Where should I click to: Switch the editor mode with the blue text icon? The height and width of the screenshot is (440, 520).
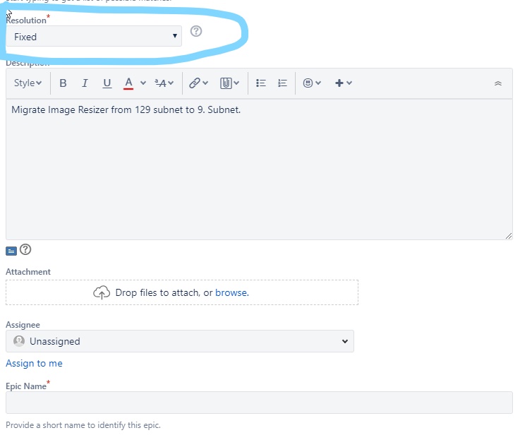(11, 251)
